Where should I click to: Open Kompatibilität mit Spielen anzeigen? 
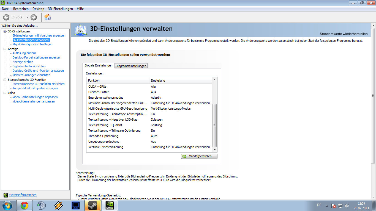tap(35, 88)
